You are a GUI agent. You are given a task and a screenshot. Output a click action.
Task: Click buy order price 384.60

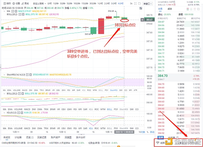click(160, 109)
